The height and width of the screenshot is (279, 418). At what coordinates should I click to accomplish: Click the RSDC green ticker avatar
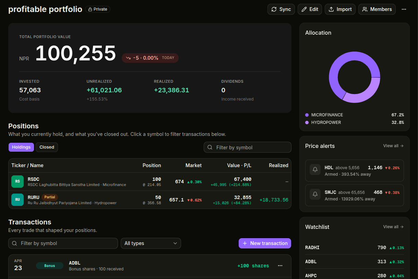pyautogui.click(x=17, y=182)
